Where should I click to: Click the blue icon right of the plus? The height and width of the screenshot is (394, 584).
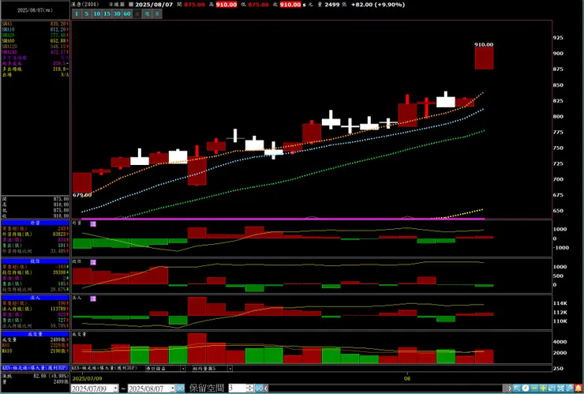(552, 388)
